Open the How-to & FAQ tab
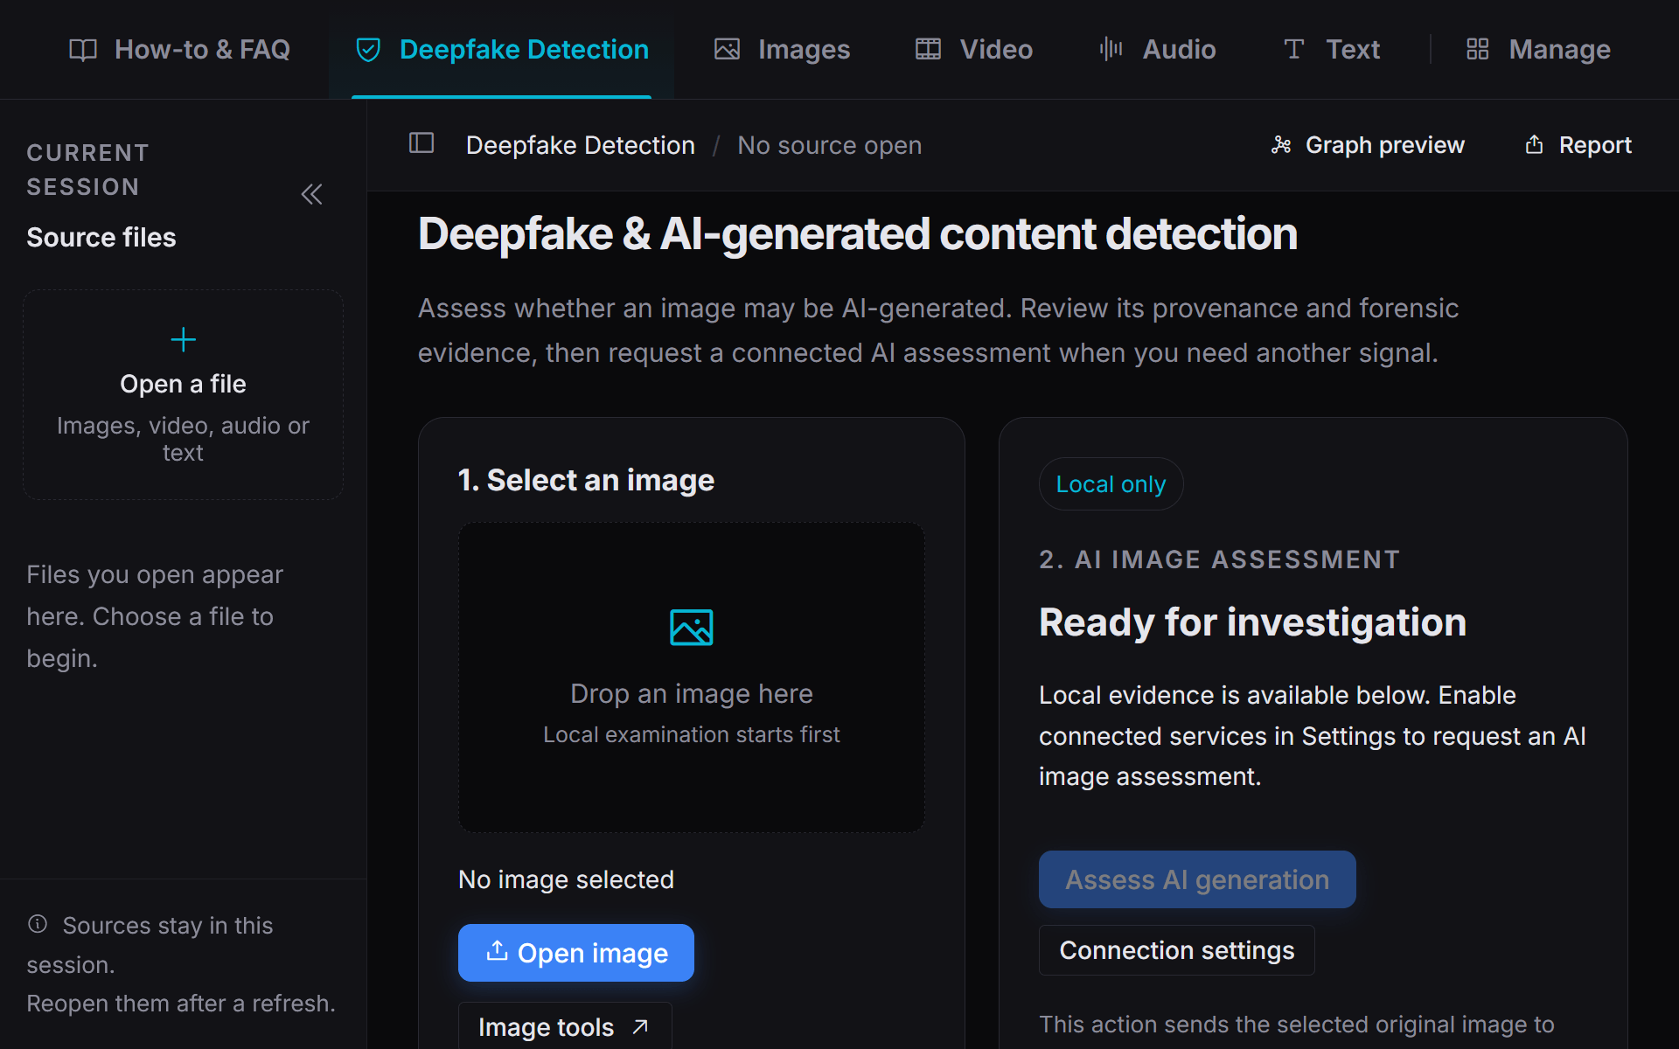Screen dimensions: 1679x1049 179,49
